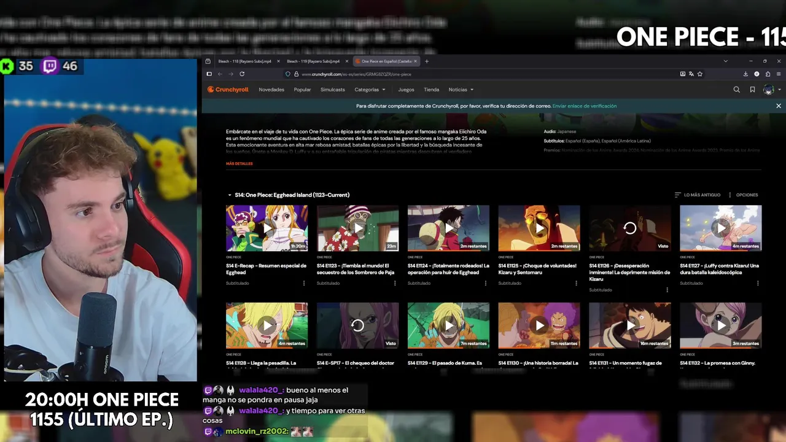
Task: Open a new tab with plus icon
Action: 427,61
